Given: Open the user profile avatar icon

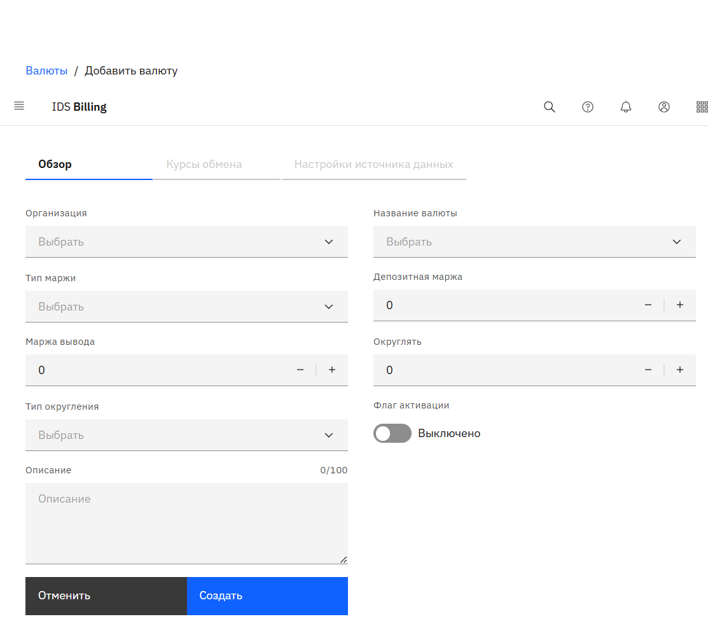Looking at the screenshot, I should 664,107.
